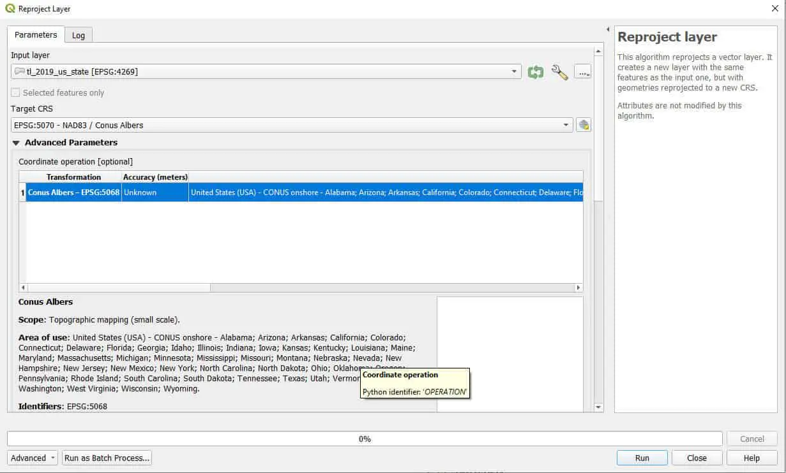Screen dimensions: 786x473
Task: Open the Select CRS globe icon
Action: [583, 124]
